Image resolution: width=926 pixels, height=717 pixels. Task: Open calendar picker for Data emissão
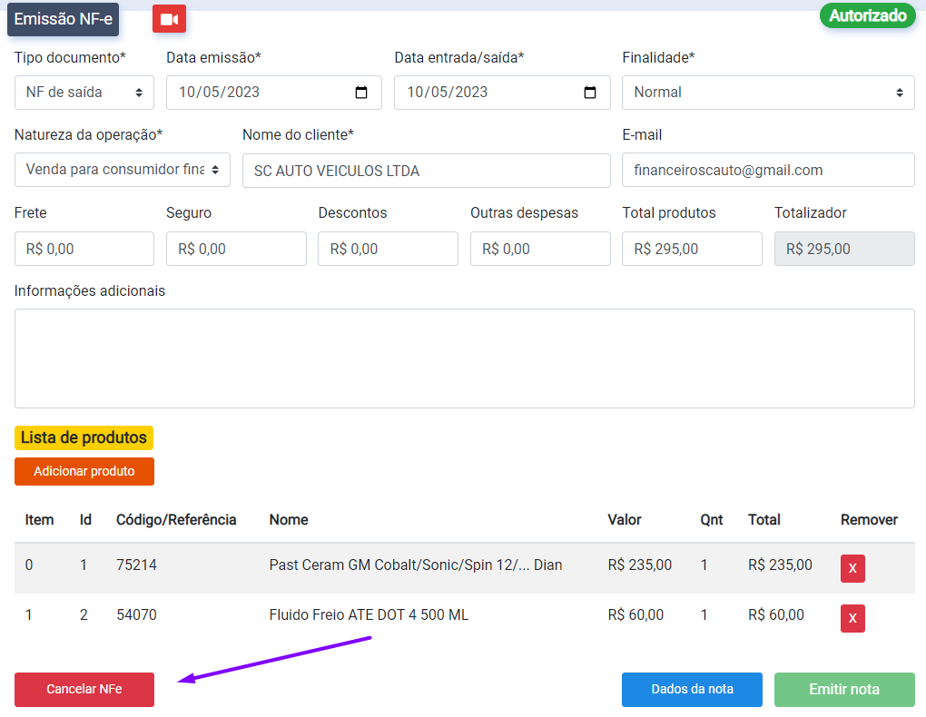(x=361, y=93)
